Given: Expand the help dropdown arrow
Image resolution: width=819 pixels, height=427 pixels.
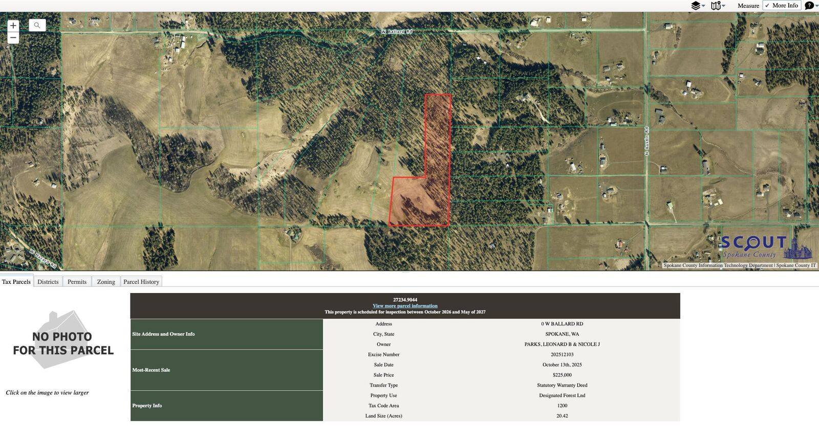Looking at the screenshot, I should point(816,6).
